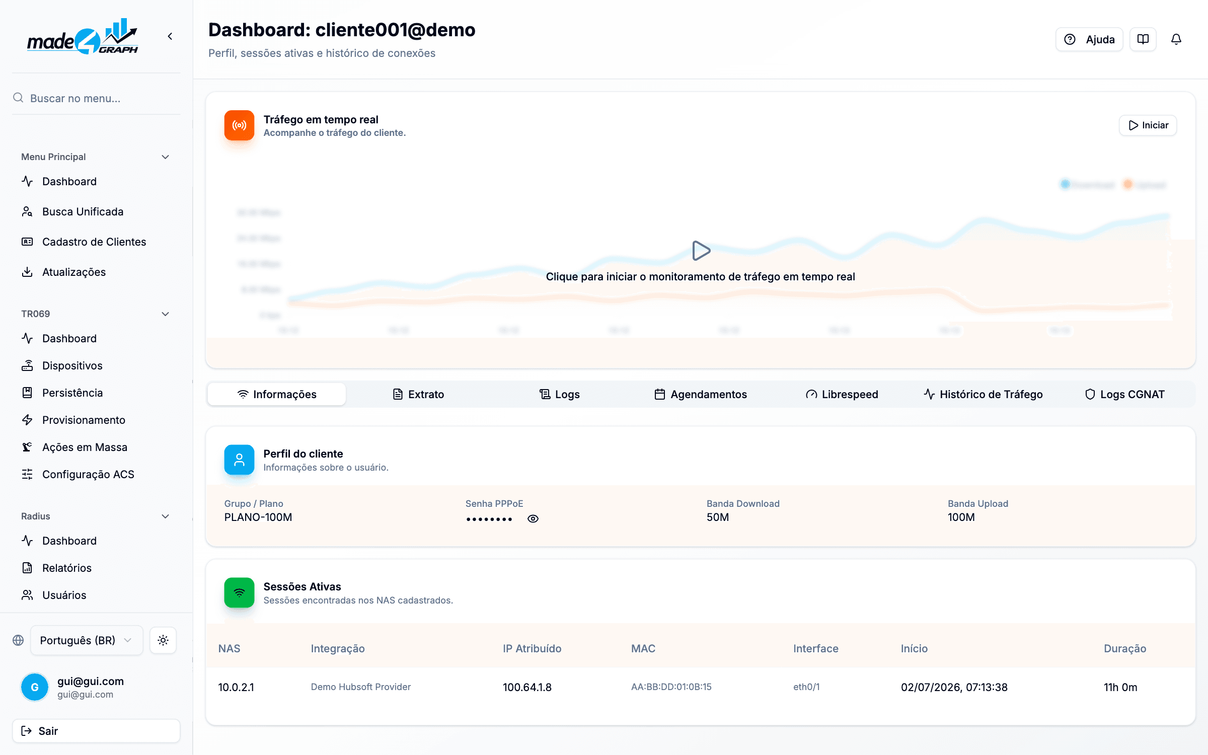Click the globe language icon

click(x=18, y=640)
